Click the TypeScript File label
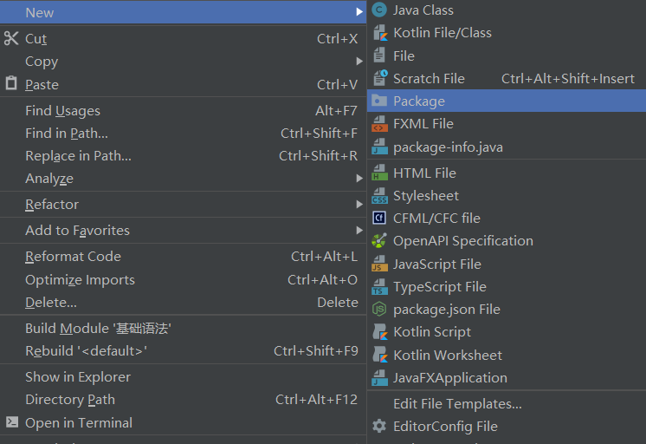The height and width of the screenshot is (444, 646). pyautogui.click(x=440, y=287)
